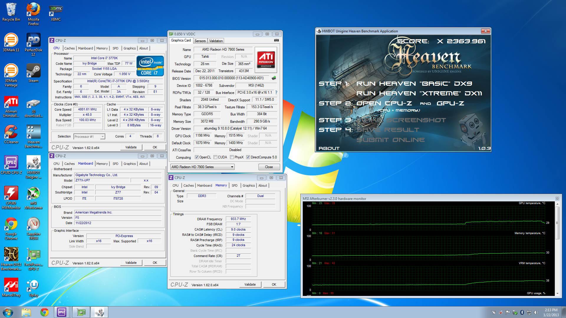Open Heaven Benchmark desktop shortcut
This screenshot has width=566, height=318.
pyautogui.click(x=33, y=137)
